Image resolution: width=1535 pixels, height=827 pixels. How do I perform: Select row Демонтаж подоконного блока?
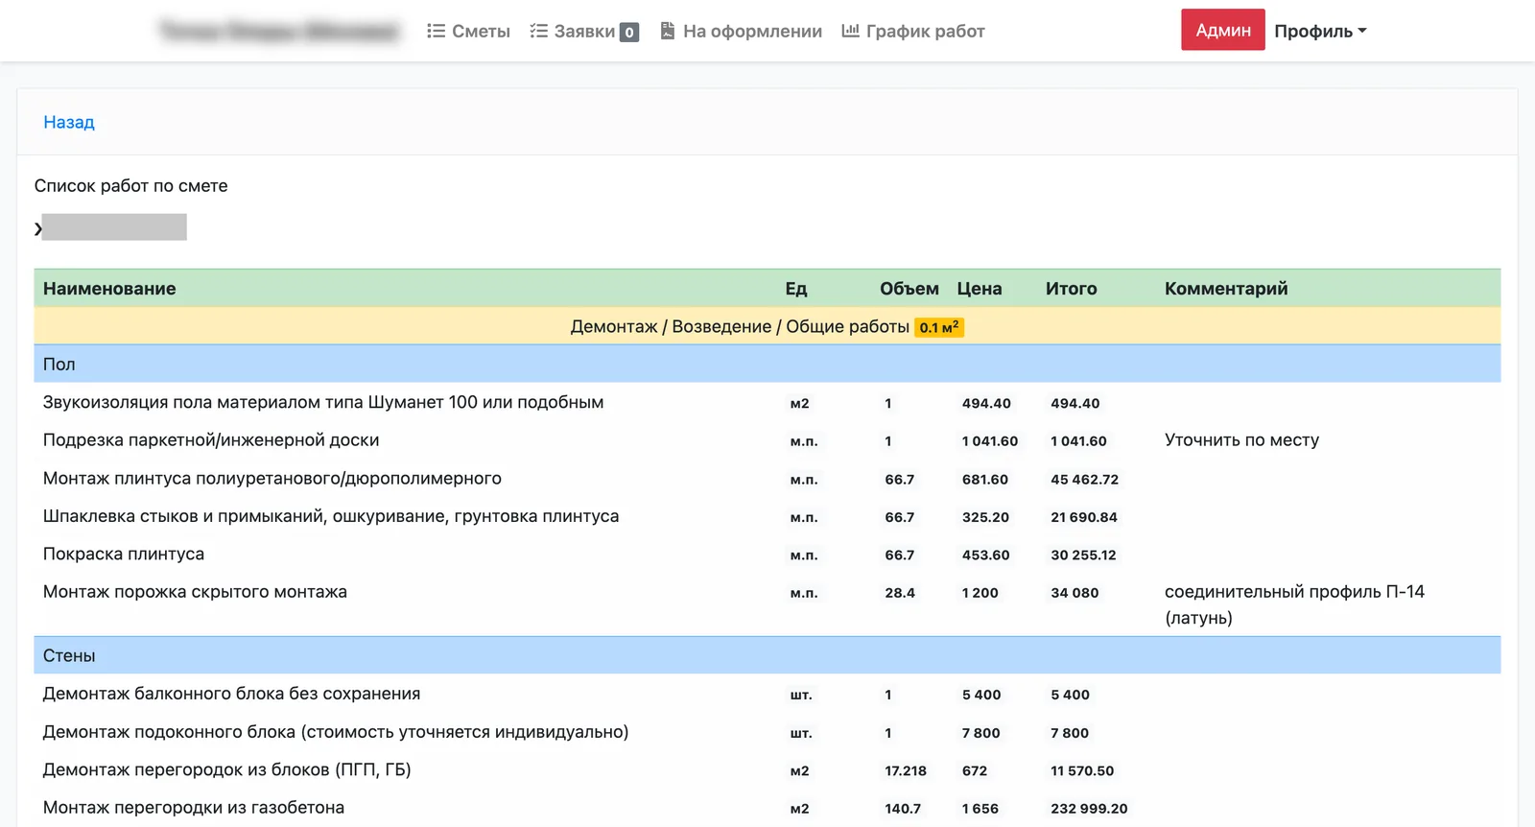coord(767,732)
